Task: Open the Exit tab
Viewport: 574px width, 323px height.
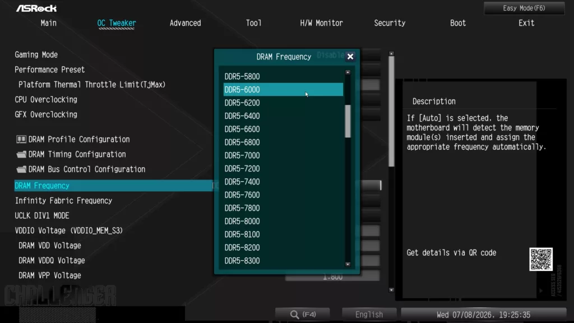Action: tap(526, 23)
